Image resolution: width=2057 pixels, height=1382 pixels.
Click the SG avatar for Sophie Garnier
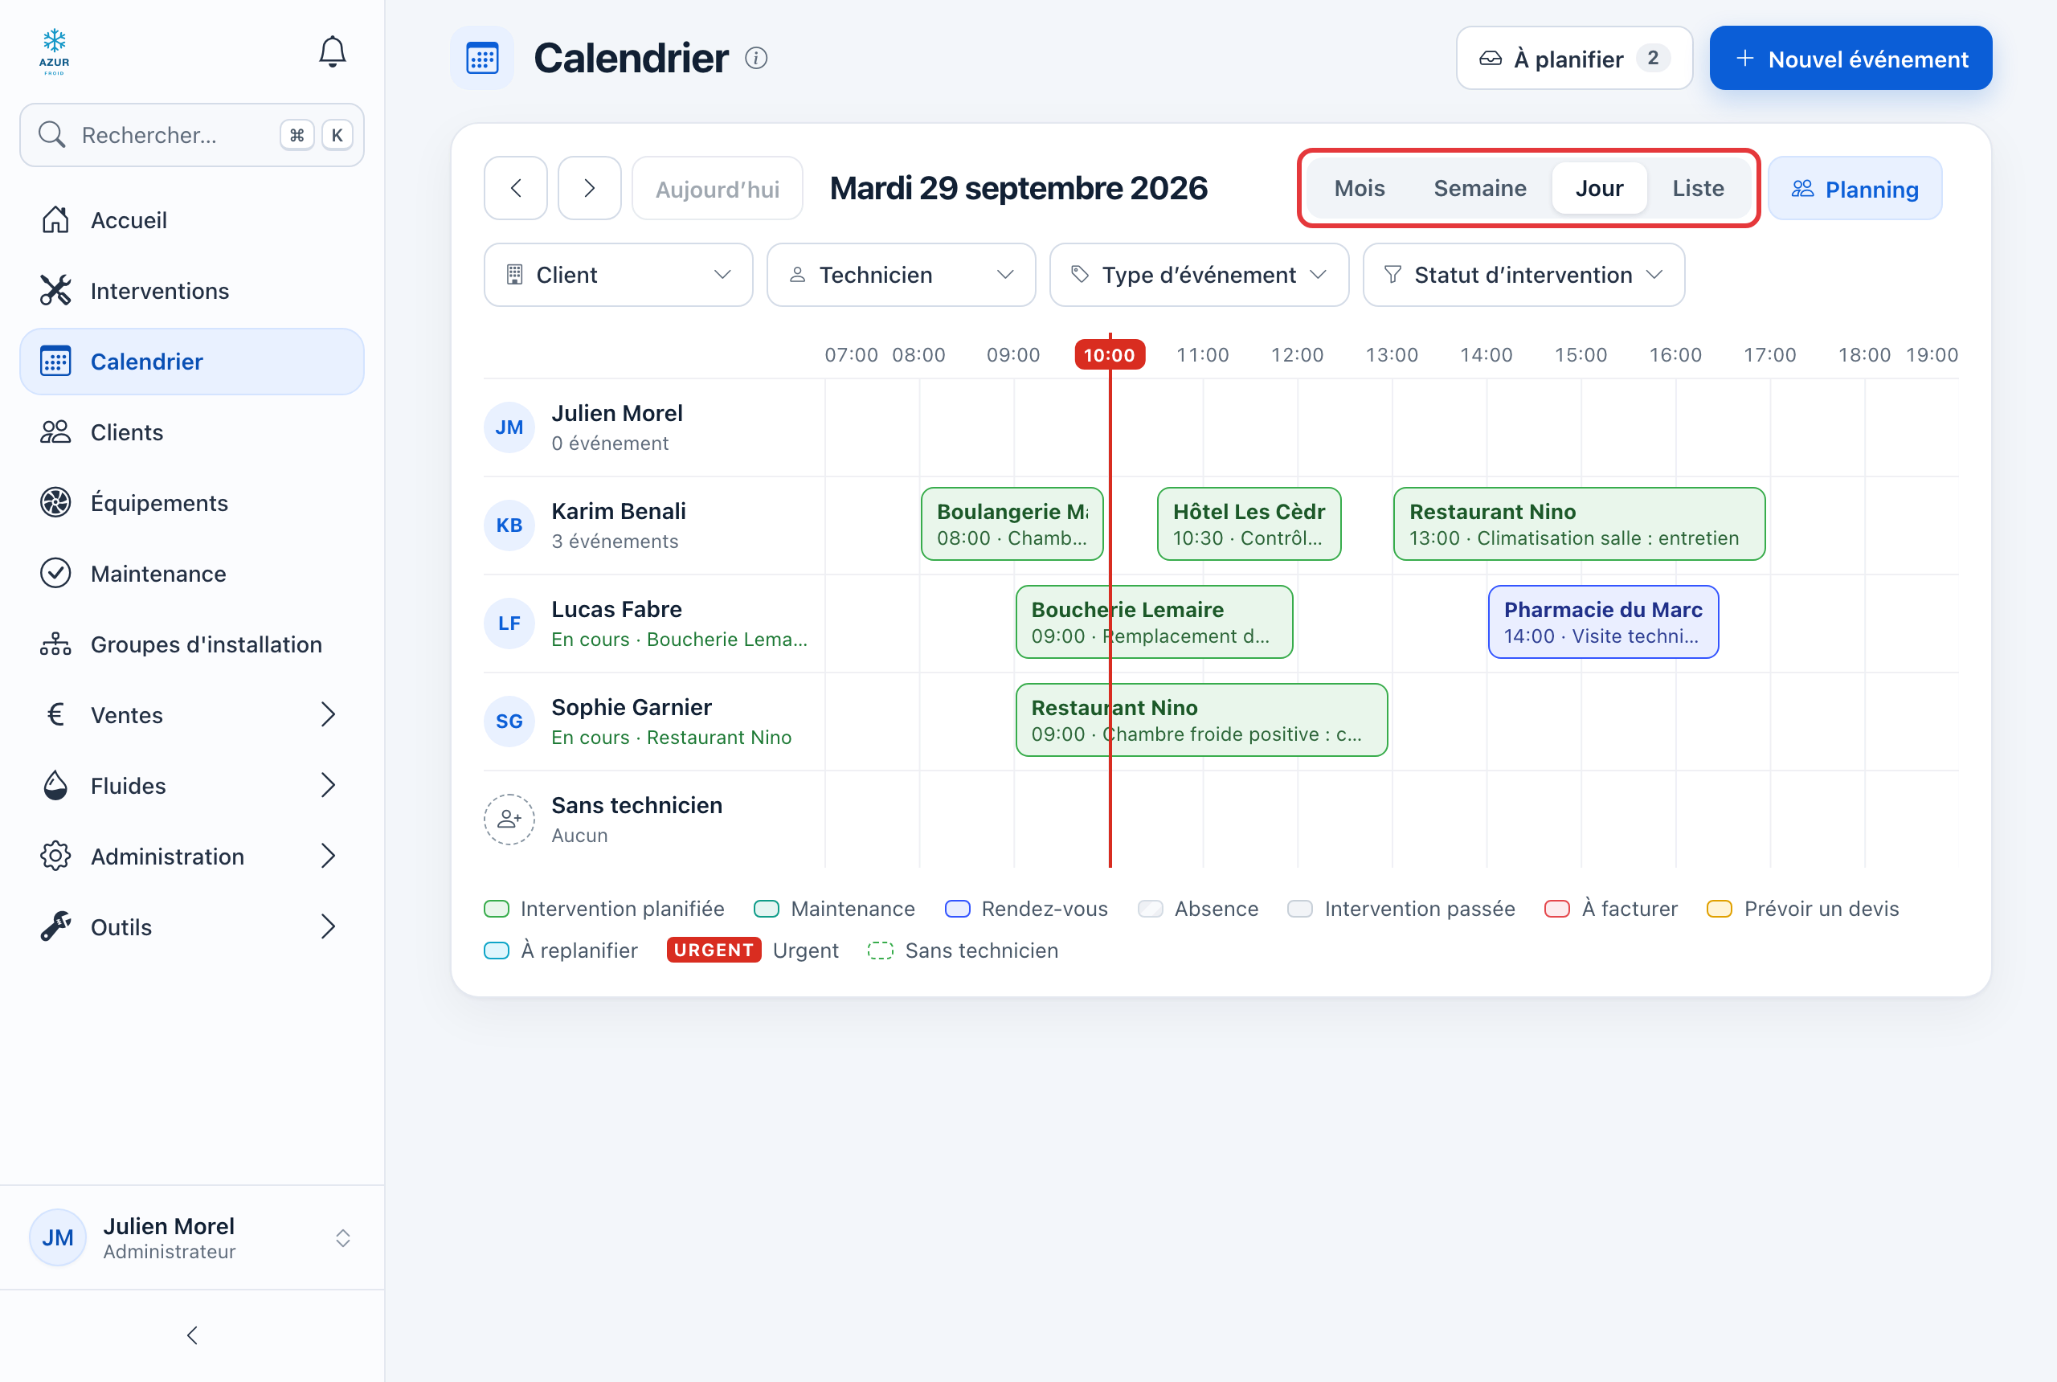coord(509,721)
